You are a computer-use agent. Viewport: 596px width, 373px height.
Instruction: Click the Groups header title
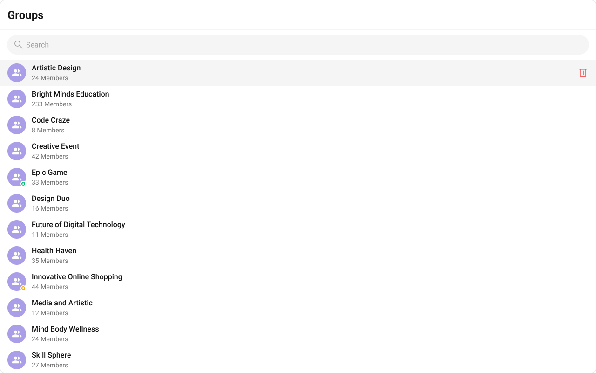click(26, 15)
